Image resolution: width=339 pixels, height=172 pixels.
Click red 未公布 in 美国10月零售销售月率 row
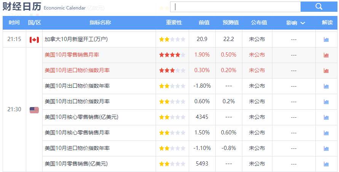pos(257,55)
